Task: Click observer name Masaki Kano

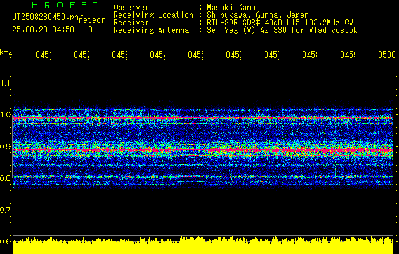Action: pyautogui.click(x=231, y=8)
